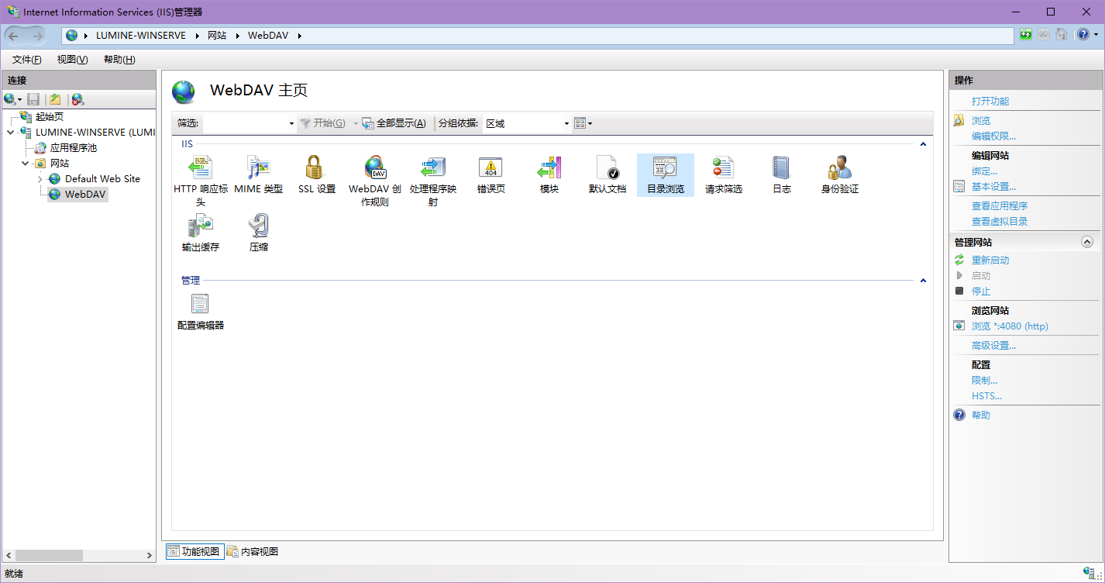Open the 配置编辑器 icon
Screen dimensions: 1105x583
coord(200,305)
